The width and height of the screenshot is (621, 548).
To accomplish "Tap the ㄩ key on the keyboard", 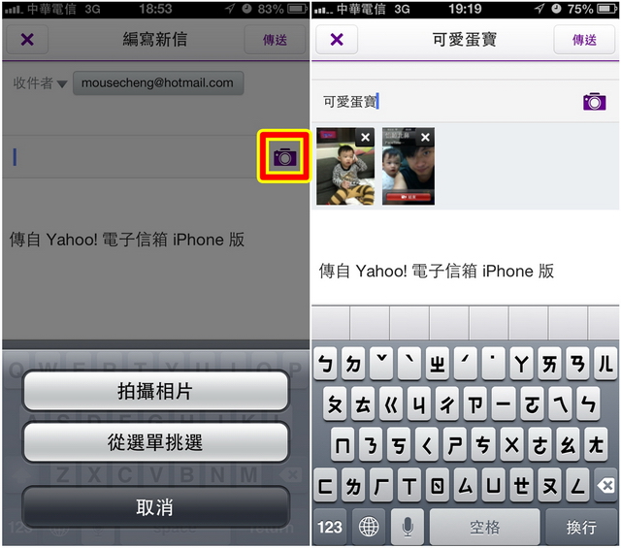I will click(x=494, y=485).
